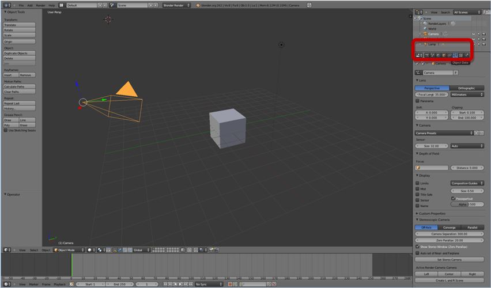The image size is (491, 288).
Task: Click the scene browse icon
Action: pos(112,5)
